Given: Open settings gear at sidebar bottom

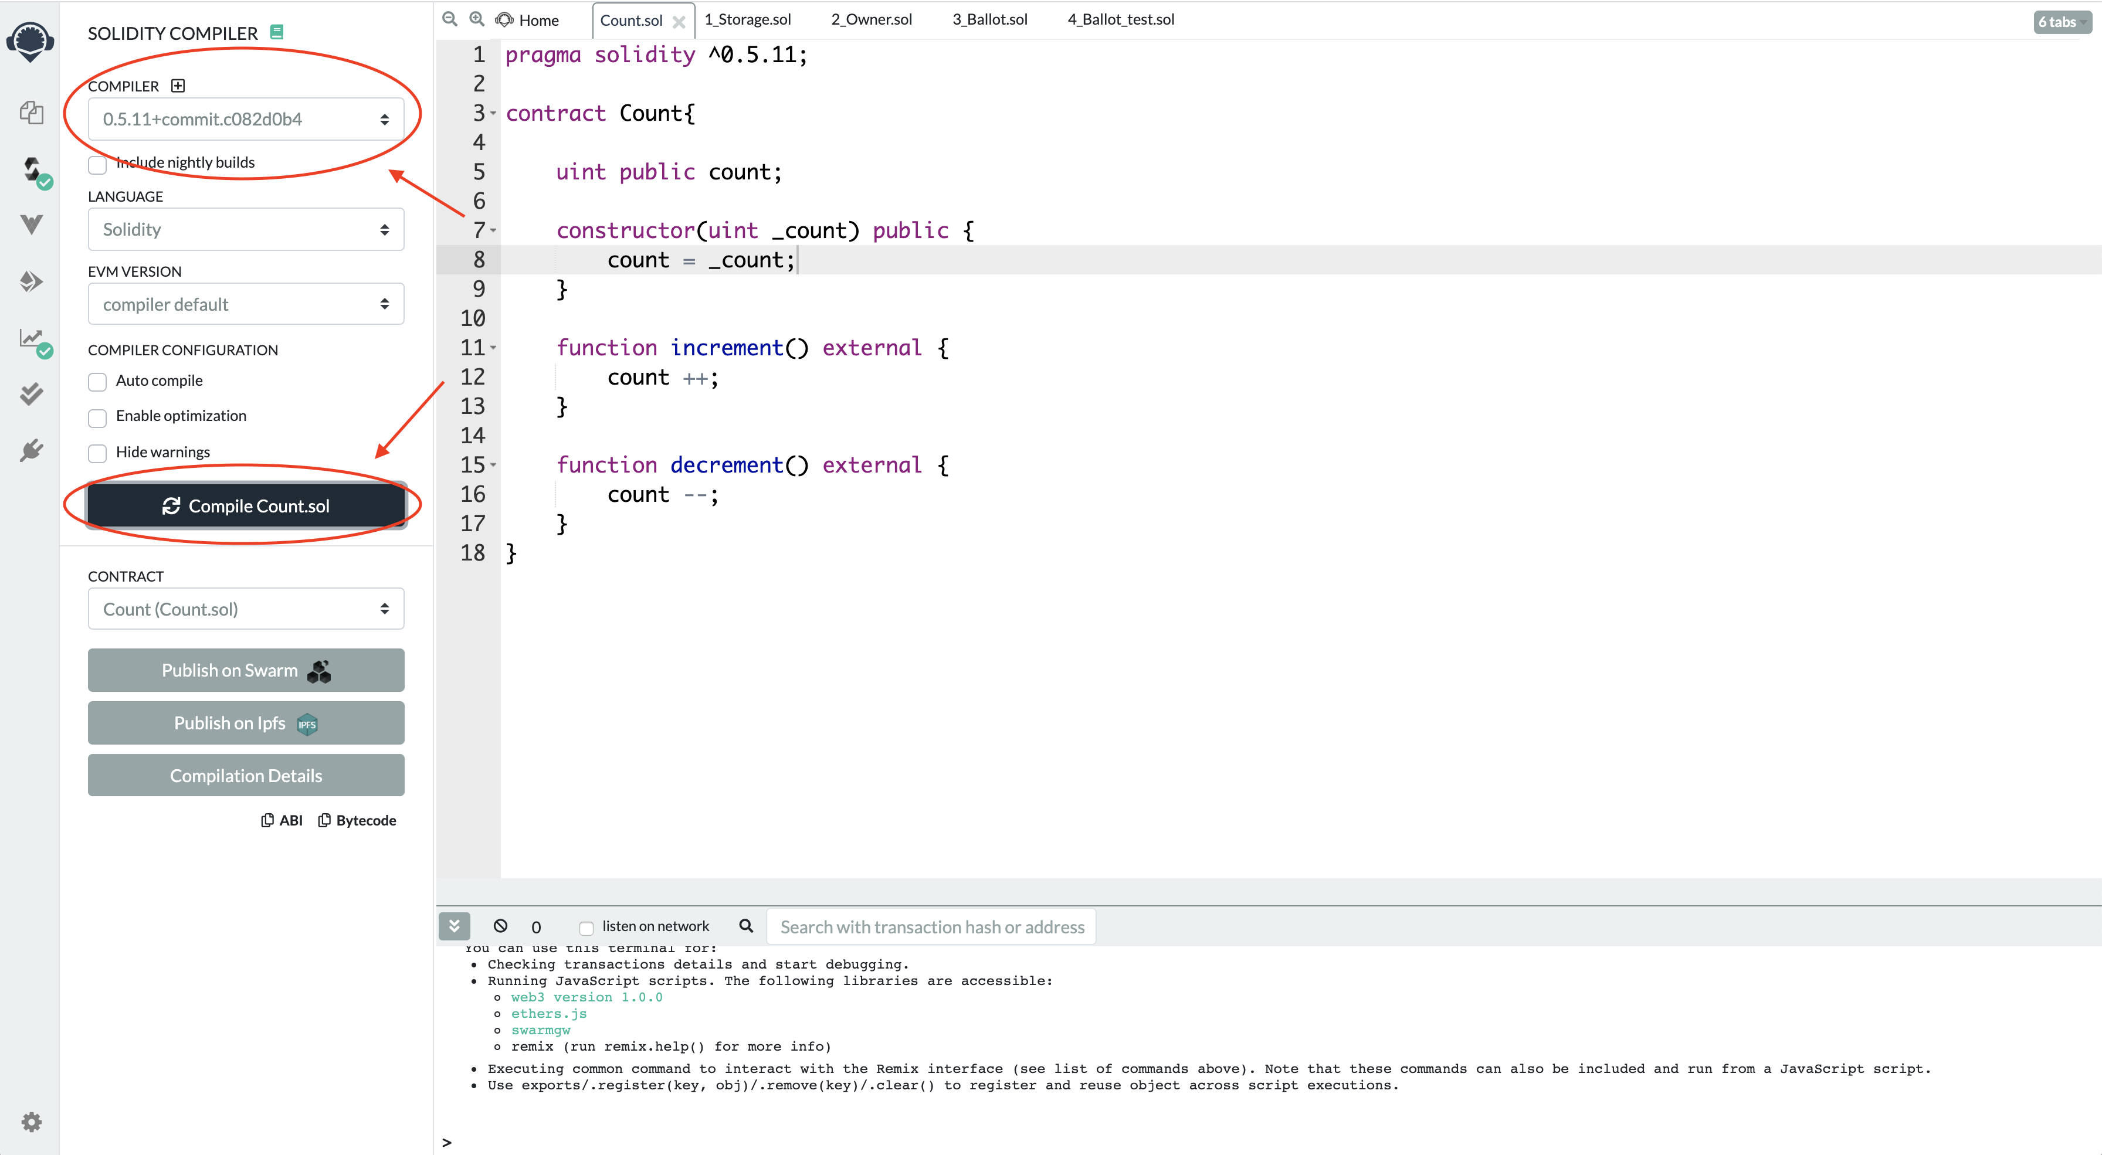Looking at the screenshot, I should click(31, 1122).
